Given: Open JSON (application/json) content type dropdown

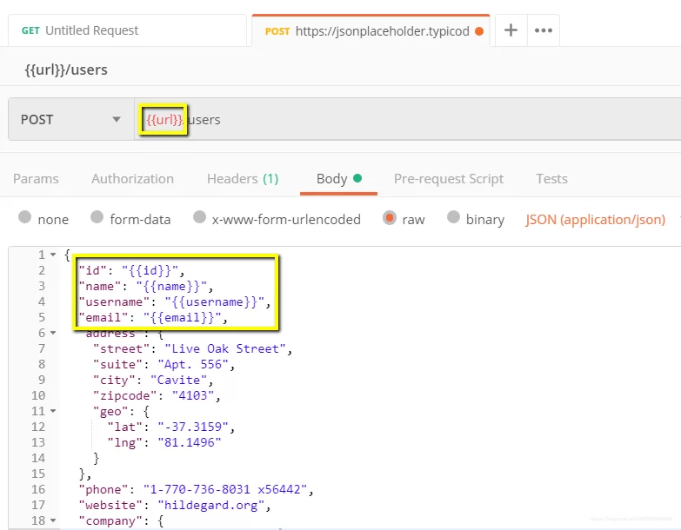Looking at the screenshot, I should tap(595, 220).
